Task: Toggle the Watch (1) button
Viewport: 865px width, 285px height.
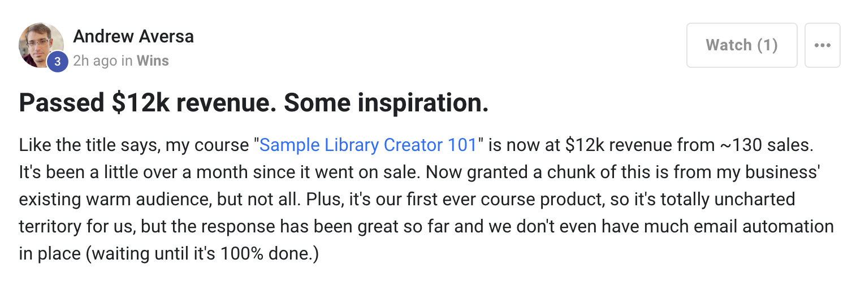Action: (x=742, y=45)
